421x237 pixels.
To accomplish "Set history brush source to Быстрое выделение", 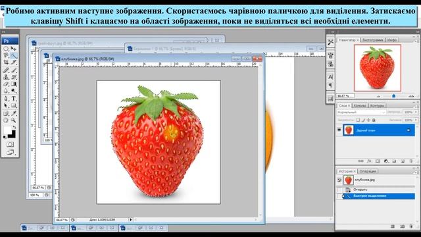I will coord(339,196).
